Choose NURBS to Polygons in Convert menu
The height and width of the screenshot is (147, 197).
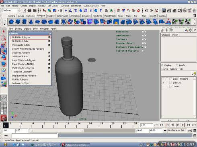[x=31, y=37]
